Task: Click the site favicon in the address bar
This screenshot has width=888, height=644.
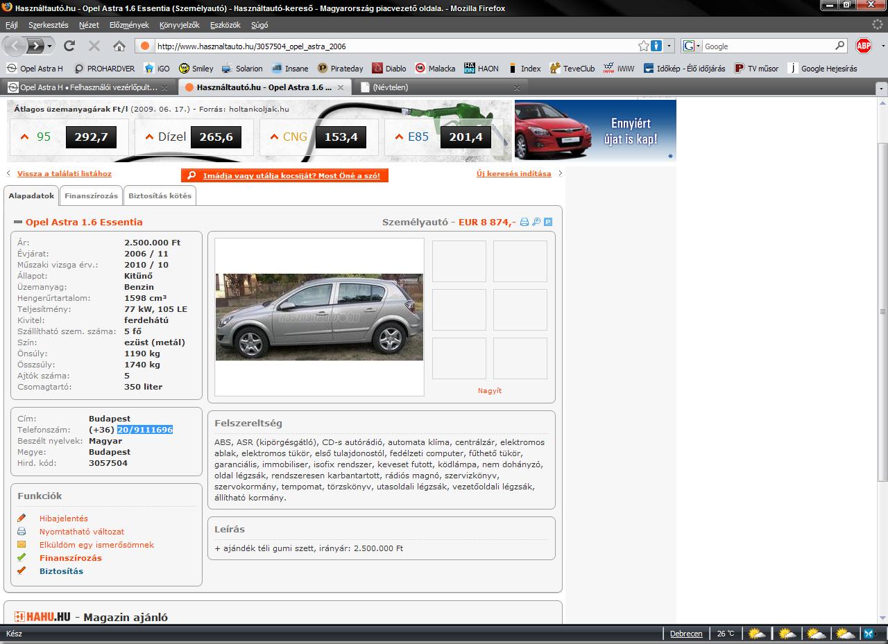Action: [145, 46]
